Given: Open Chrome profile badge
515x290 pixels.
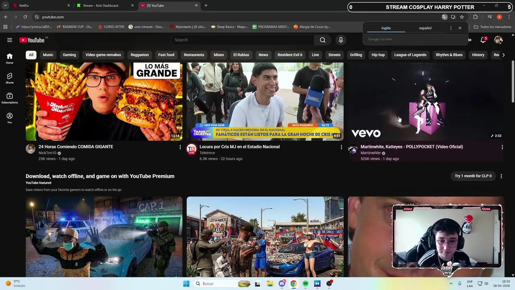Looking at the screenshot, I should coord(499,17).
